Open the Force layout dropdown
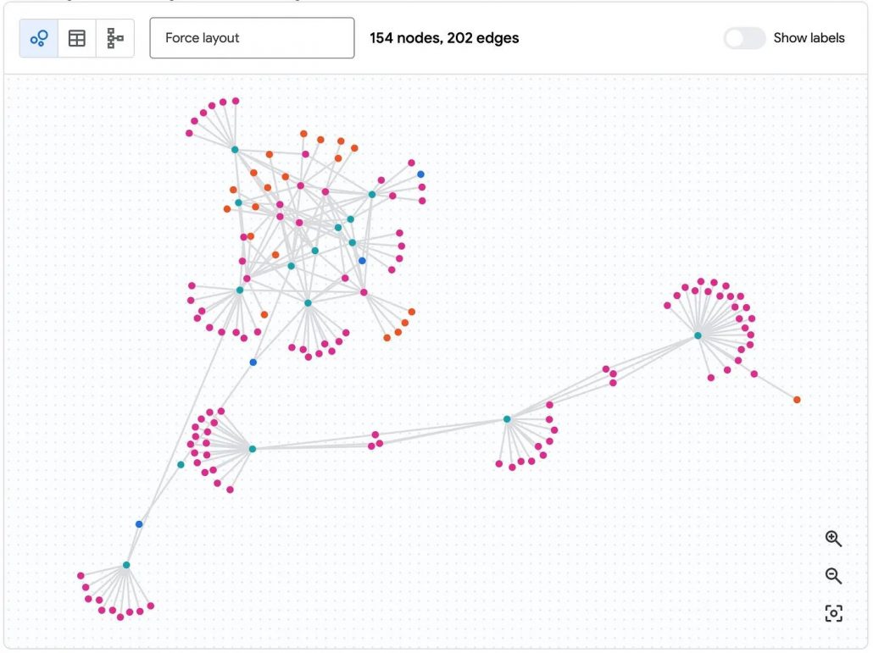Screen dimensions: 873x653 click(x=252, y=38)
